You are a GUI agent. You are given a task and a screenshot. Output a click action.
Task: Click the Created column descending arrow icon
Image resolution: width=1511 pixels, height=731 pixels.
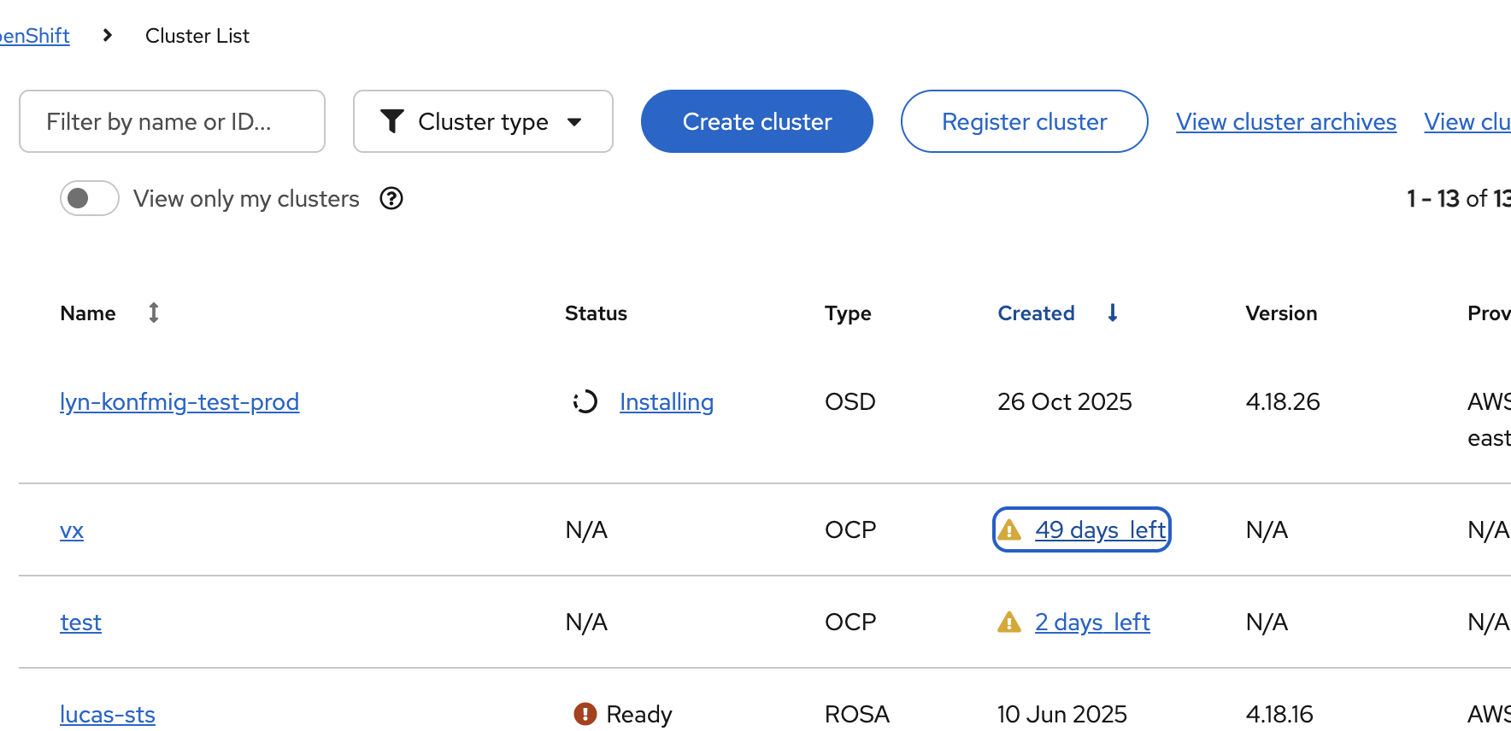coord(1113,313)
